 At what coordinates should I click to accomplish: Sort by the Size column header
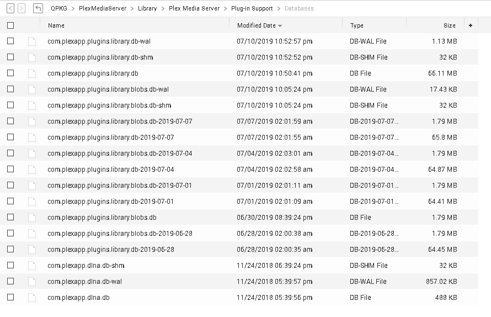tap(449, 25)
